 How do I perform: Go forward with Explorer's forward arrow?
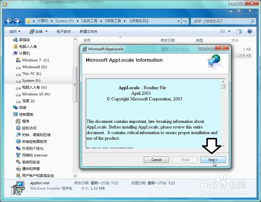17,21
